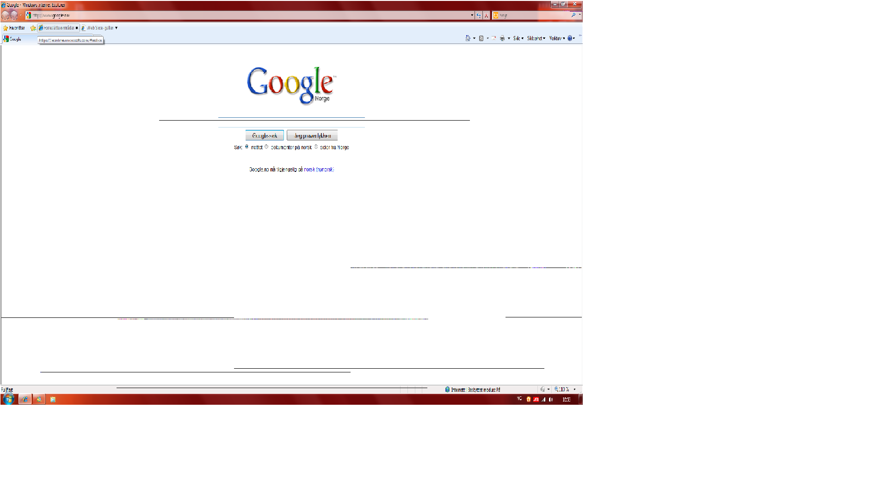Viewport: 888px width, 499px height.
Task: Click the status bar privacy icon
Action: tap(543, 389)
